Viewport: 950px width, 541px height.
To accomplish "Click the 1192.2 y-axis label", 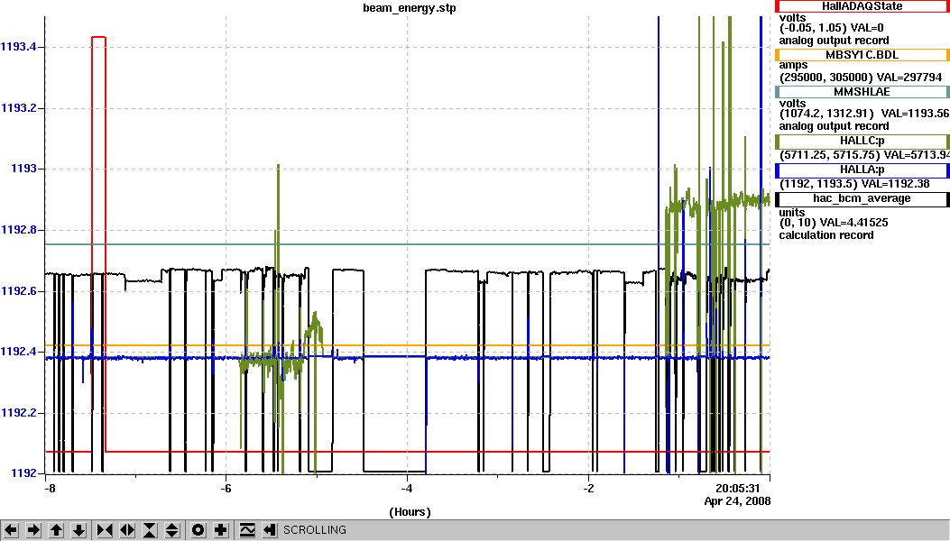I will (19, 413).
